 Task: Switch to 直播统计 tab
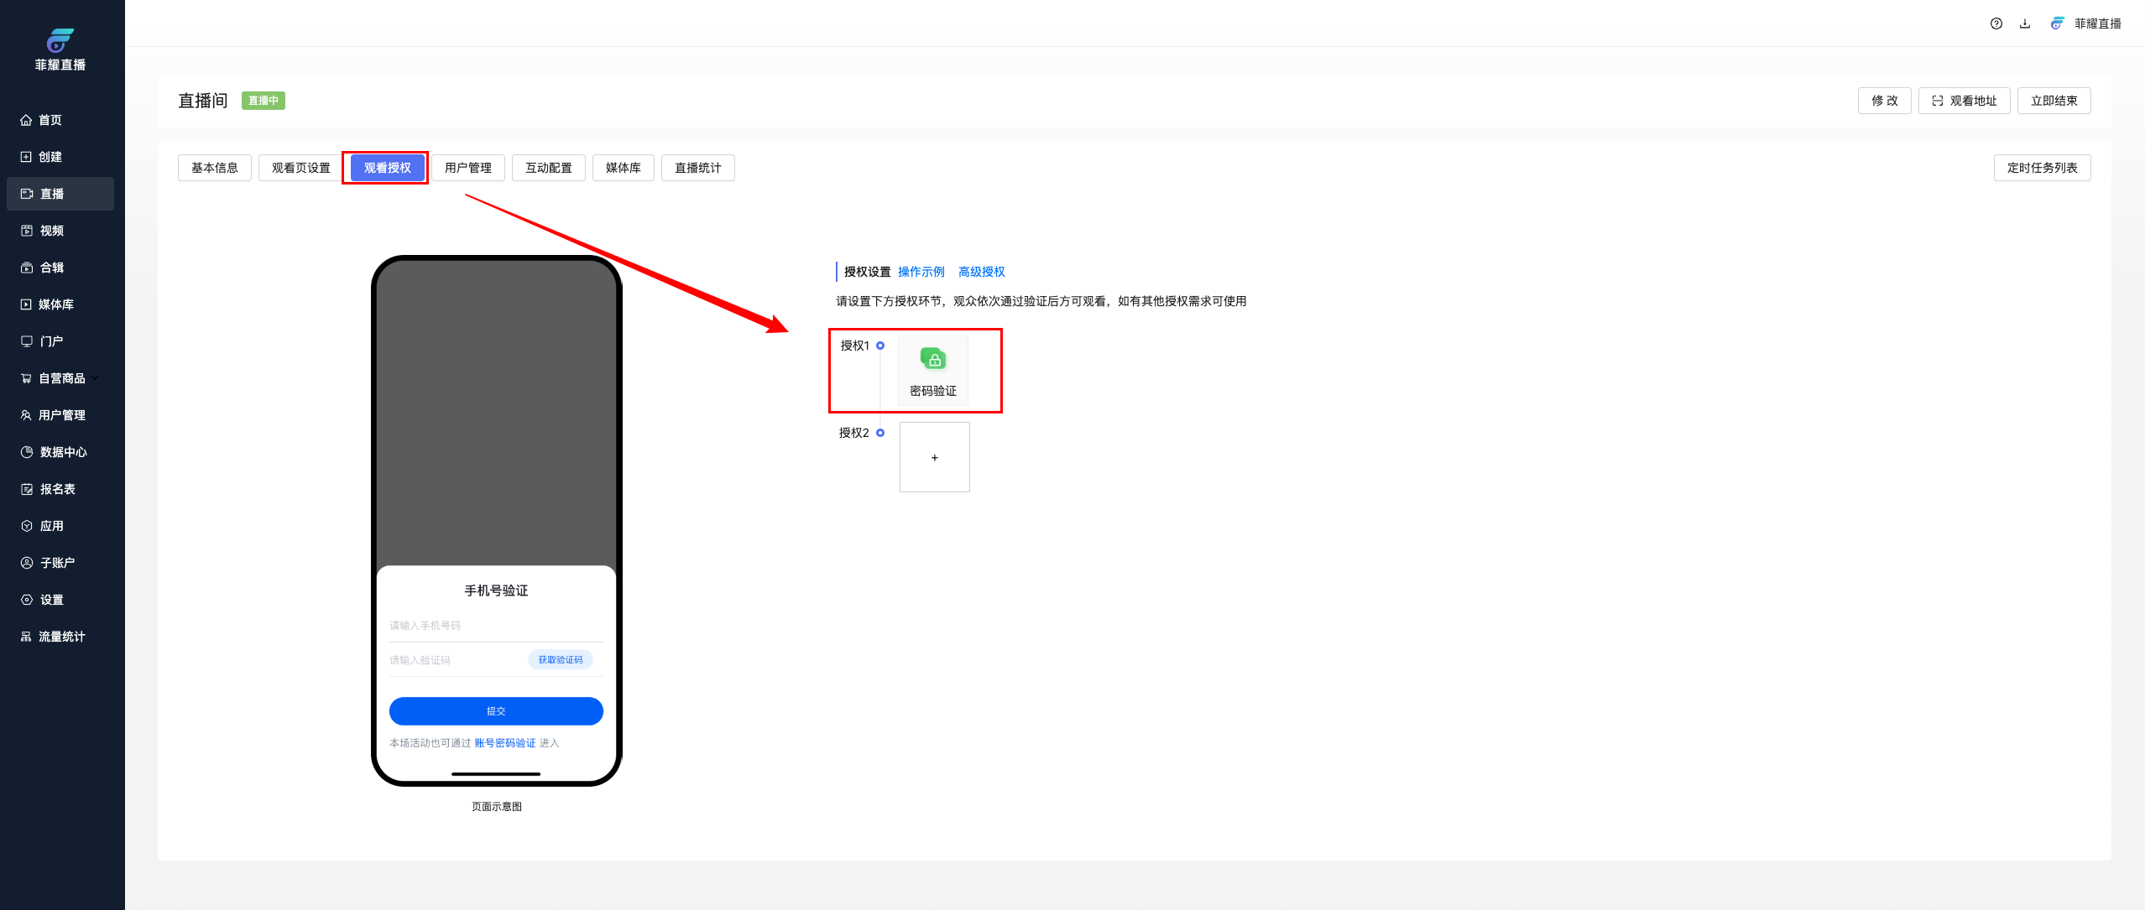tap(697, 168)
